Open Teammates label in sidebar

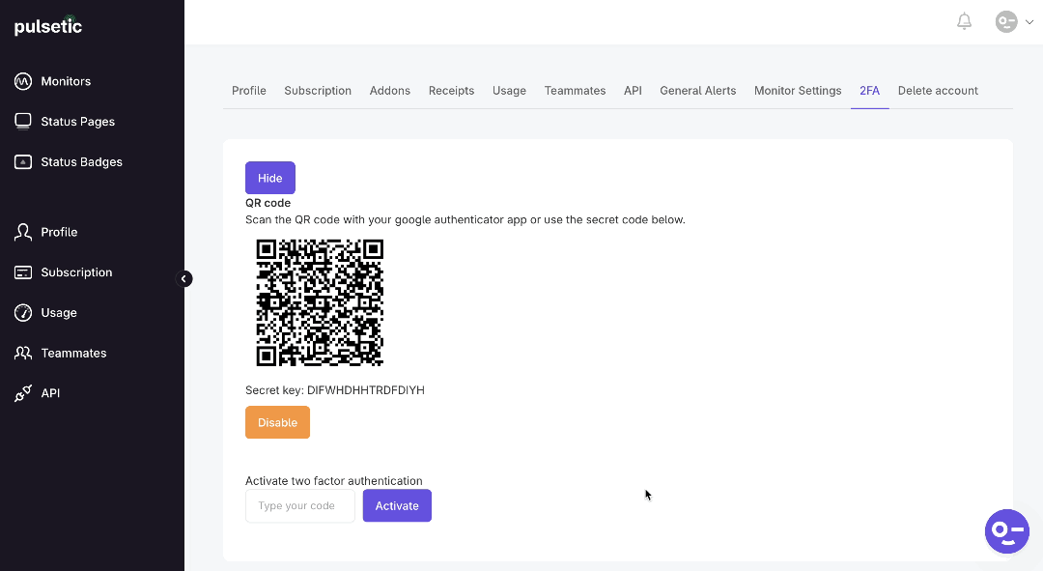pyautogui.click(x=73, y=353)
